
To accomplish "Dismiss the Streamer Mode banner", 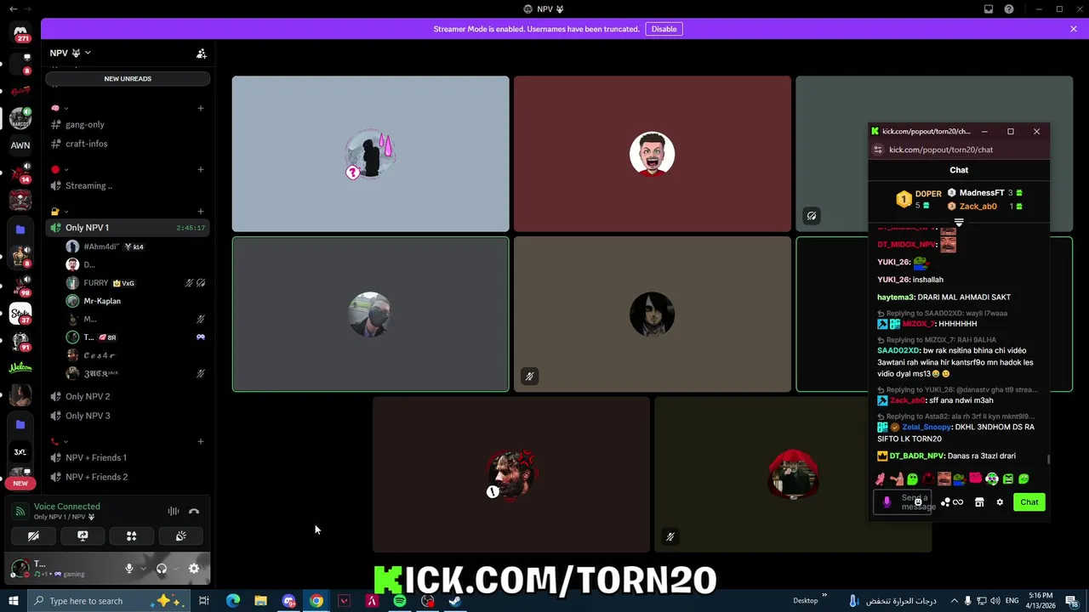I will tap(1074, 29).
